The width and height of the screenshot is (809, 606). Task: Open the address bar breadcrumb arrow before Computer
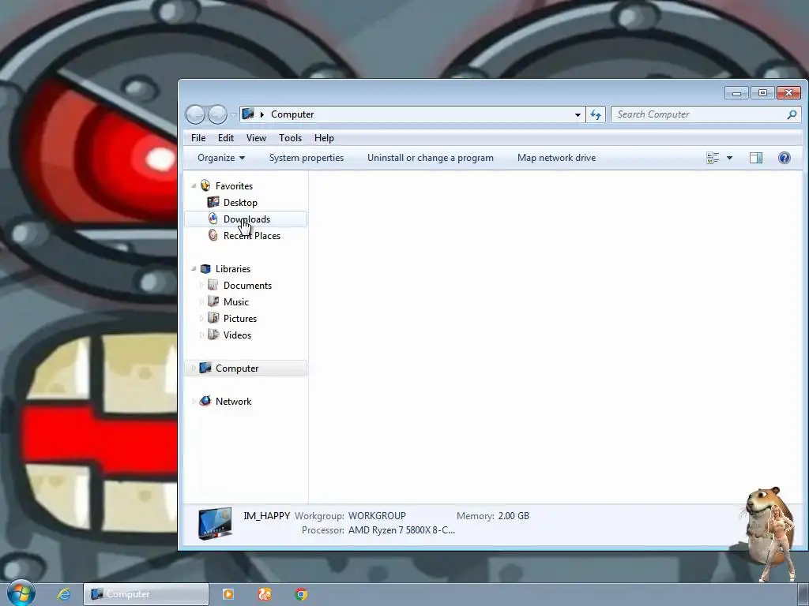coord(262,114)
